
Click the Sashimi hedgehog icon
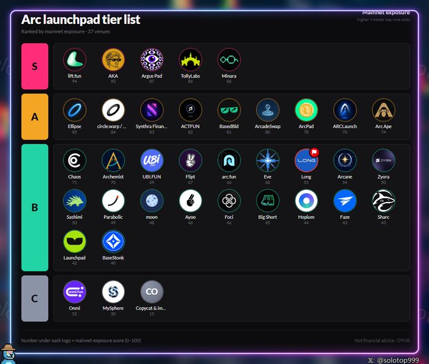pos(74,201)
